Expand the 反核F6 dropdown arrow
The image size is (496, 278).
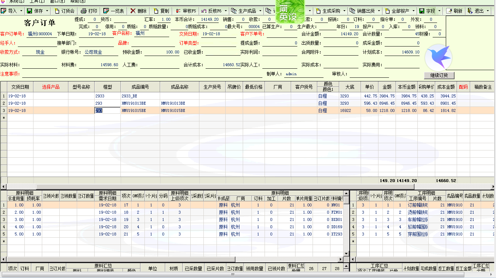[225, 11]
